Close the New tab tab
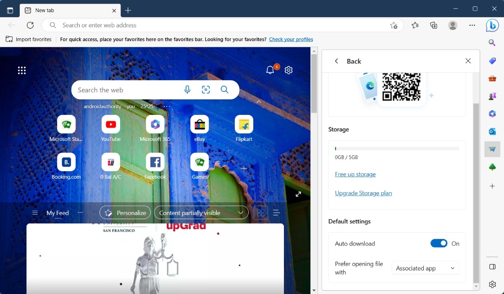This screenshot has height=294, width=504. point(114,11)
